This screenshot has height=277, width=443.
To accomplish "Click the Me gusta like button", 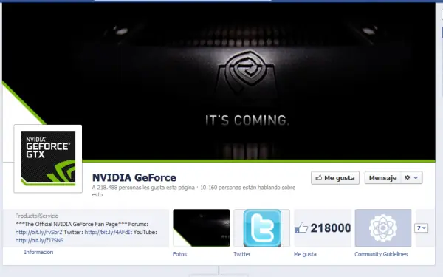I will coord(335,178).
